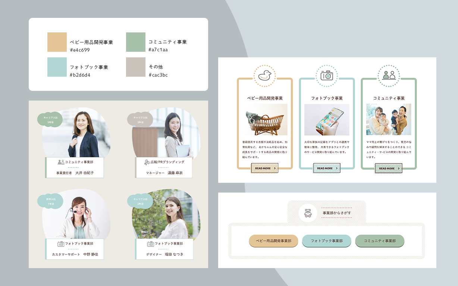Open profile photo of 大井 由紀子
The width and height of the screenshot is (458, 286).
point(76,133)
